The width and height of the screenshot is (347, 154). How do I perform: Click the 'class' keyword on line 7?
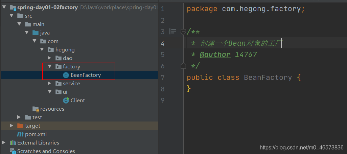[x=228, y=78]
